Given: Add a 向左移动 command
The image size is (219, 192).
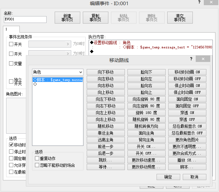Looking at the screenshot, I should (x=105, y=79).
